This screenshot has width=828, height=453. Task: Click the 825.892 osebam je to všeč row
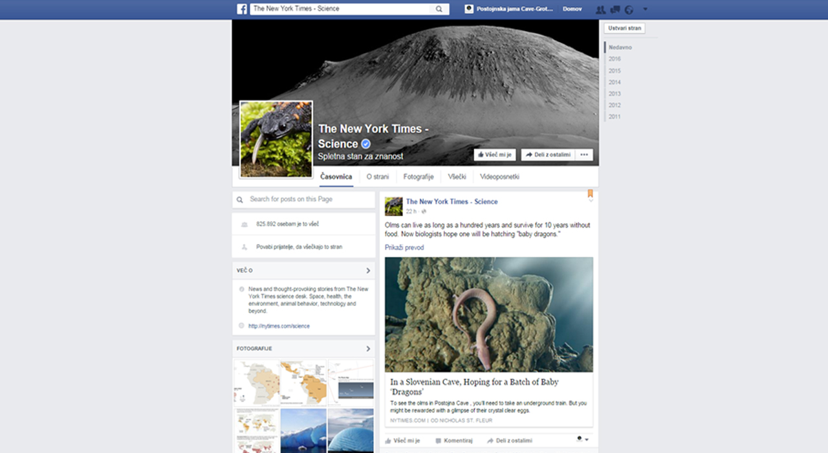(x=303, y=224)
